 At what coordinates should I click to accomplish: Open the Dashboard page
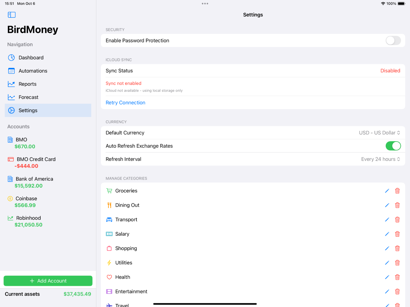(31, 58)
